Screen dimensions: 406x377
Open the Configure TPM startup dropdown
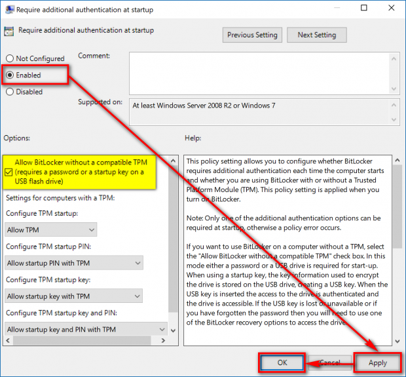coord(50,230)
